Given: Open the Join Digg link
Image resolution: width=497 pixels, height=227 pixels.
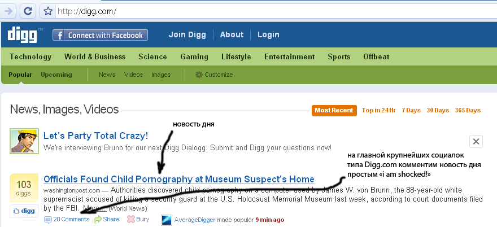Looking at the screenshot, I should [x=188, y=34].
